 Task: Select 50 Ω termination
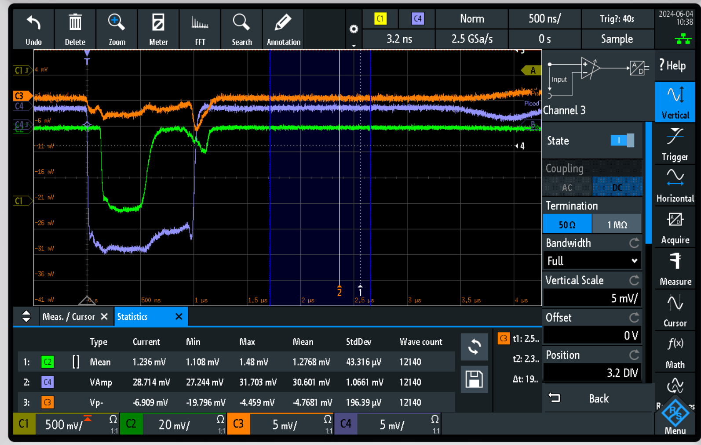(x=567, y=225)
